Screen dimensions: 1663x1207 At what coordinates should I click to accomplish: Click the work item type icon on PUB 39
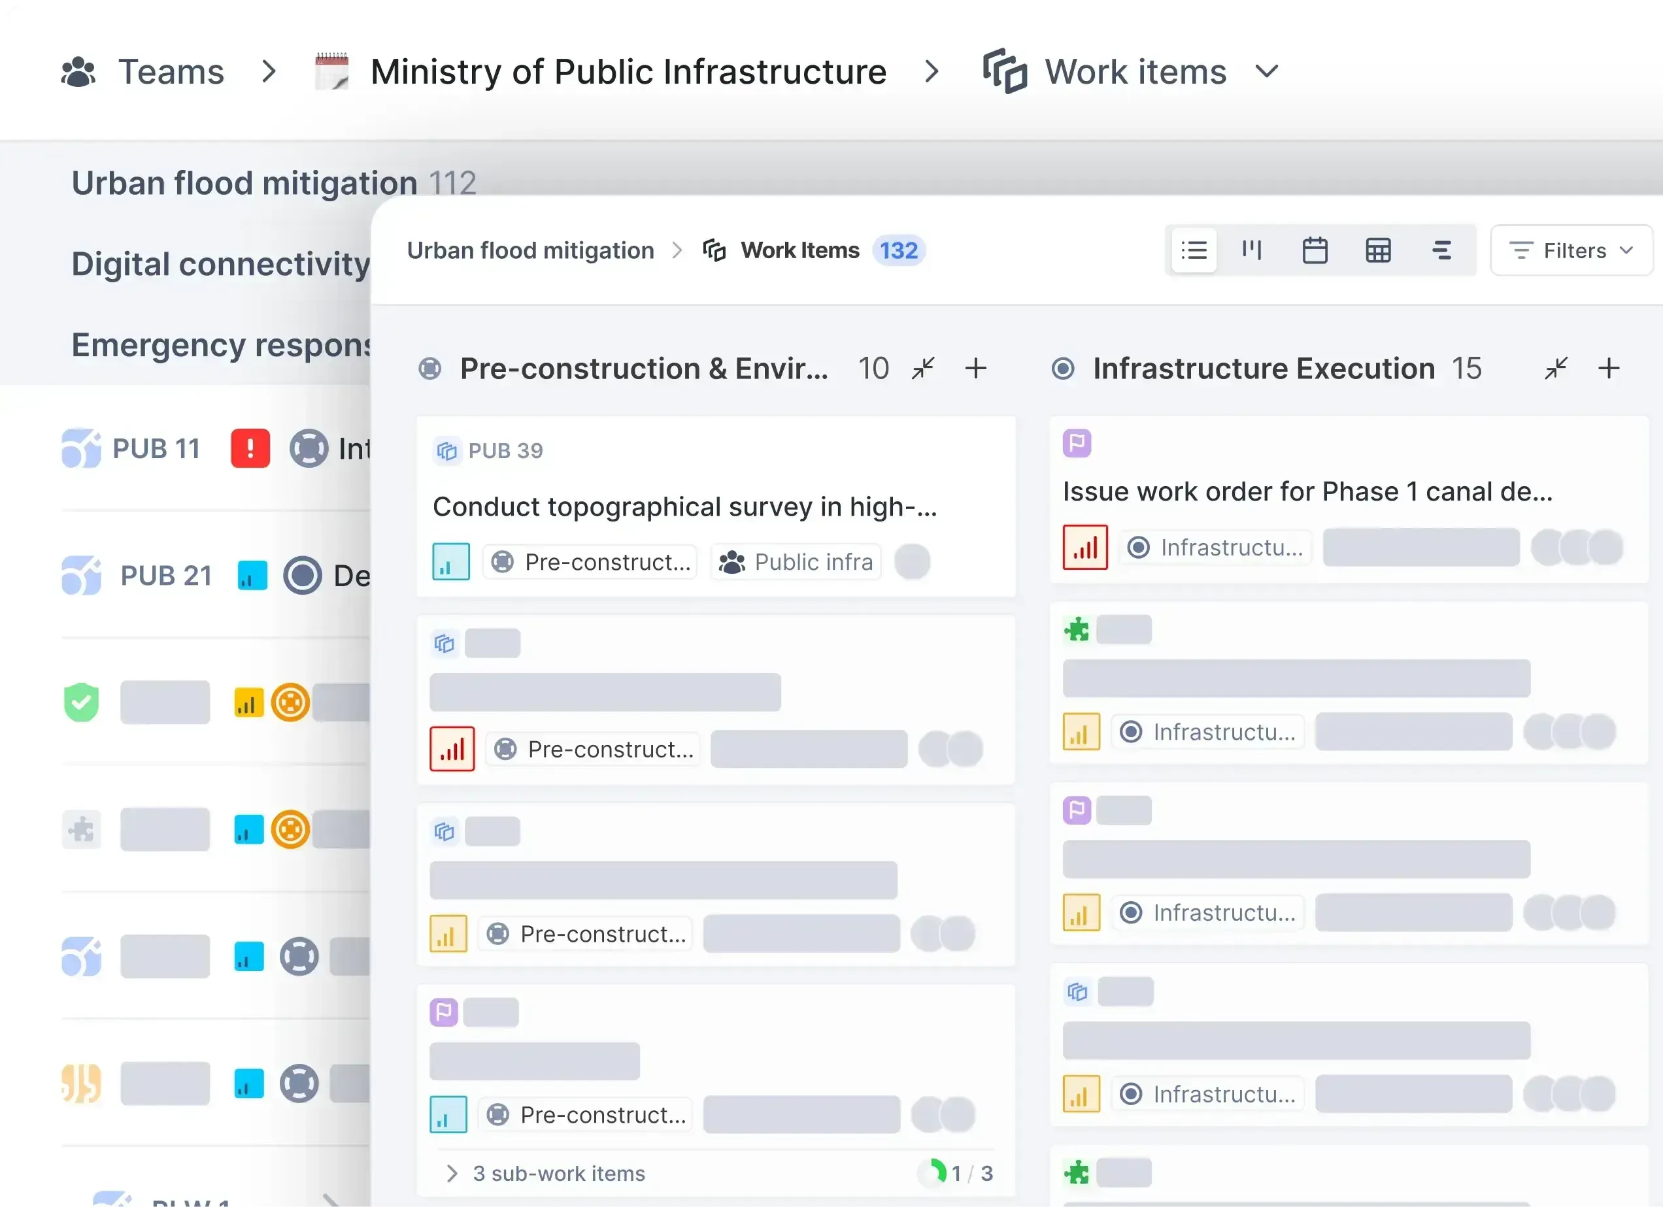point(447,450)
